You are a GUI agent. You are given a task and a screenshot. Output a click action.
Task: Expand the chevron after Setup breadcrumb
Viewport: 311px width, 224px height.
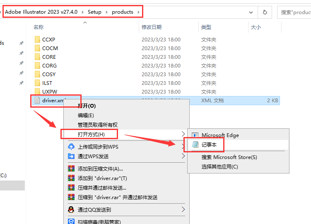point(106,12)
